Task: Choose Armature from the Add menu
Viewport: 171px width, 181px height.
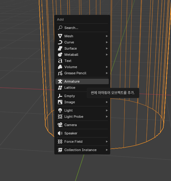Action: (x=82, y=81)
